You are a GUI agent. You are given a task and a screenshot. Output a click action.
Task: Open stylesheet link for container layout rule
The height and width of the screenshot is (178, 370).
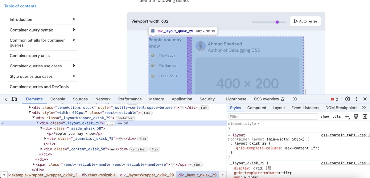(x=345, y=135)
